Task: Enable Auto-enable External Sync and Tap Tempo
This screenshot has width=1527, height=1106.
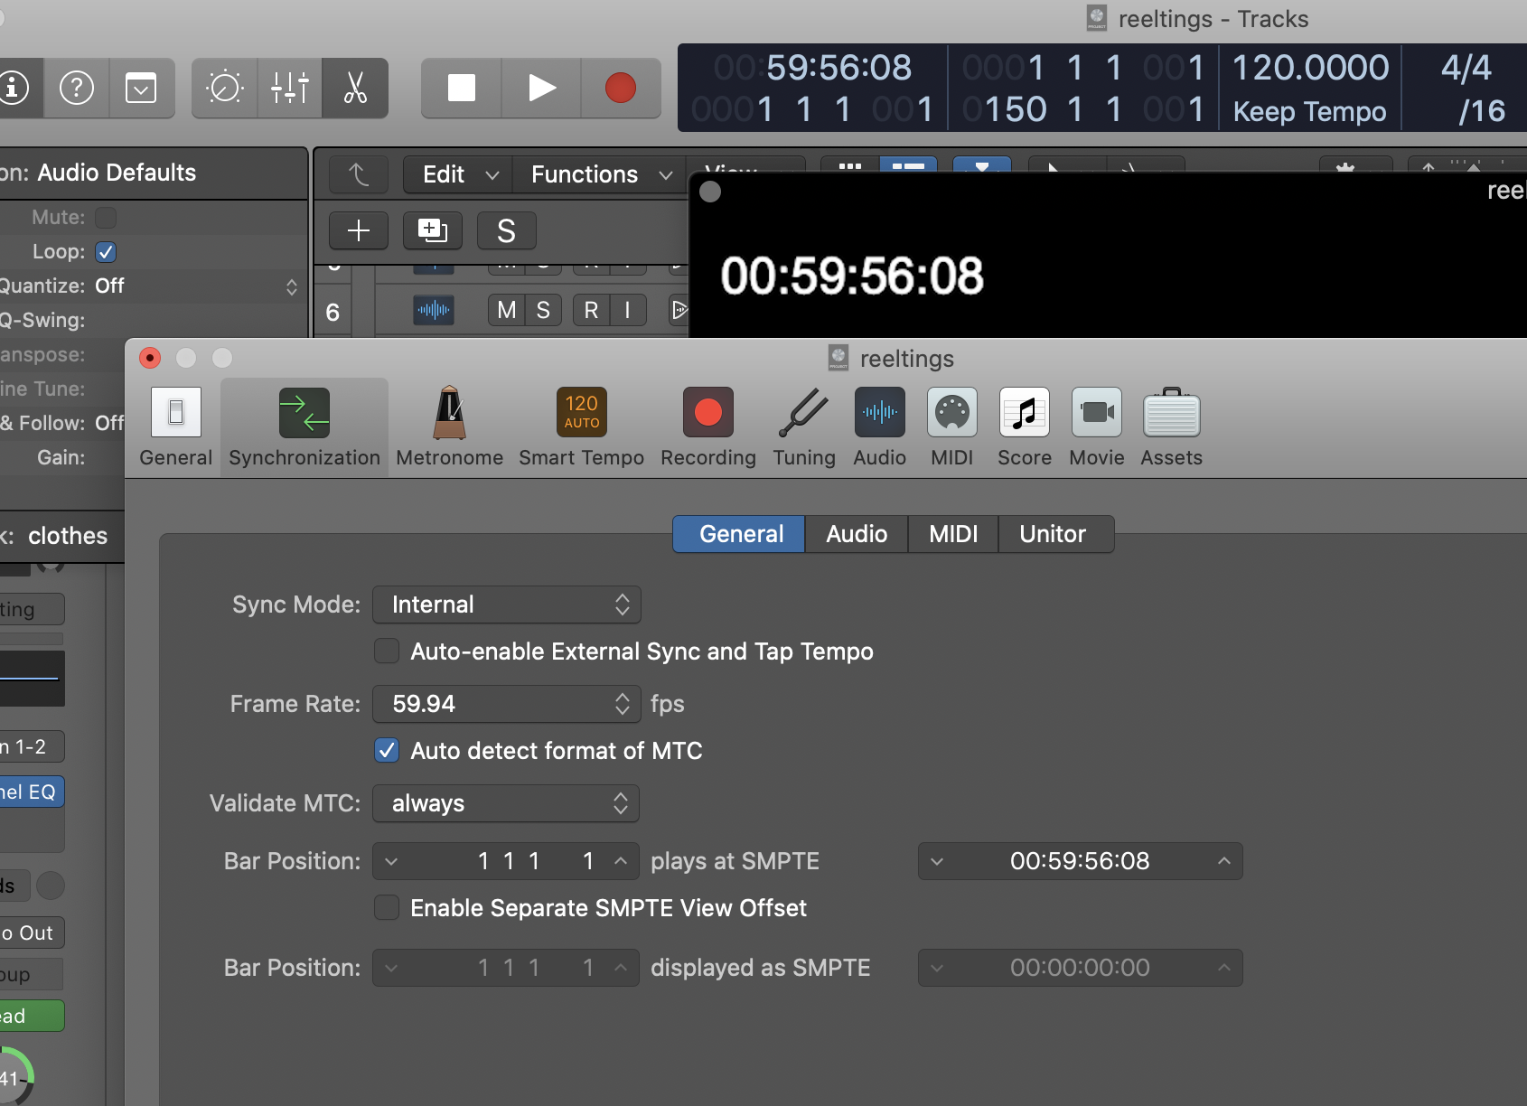Action: 387,651
